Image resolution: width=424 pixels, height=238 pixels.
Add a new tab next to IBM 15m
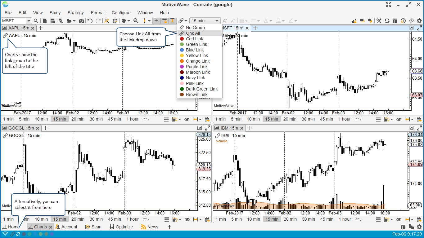pos(250,128)
